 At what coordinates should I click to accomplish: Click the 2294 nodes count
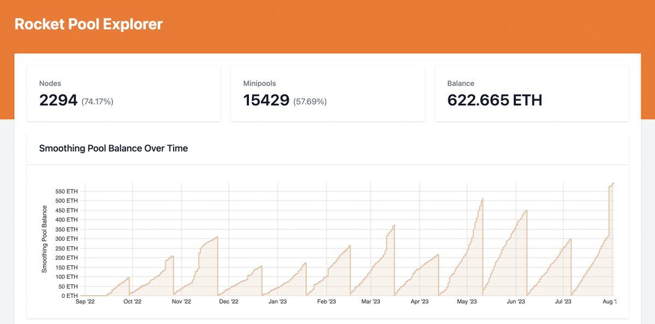[57, 100]
